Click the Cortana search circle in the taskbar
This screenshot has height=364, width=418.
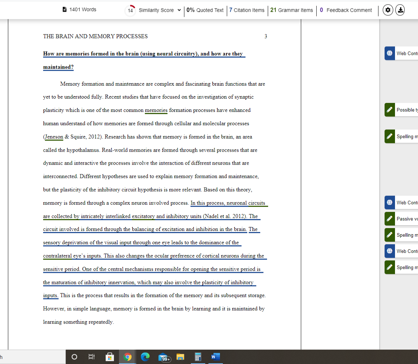tap(74, 357)
